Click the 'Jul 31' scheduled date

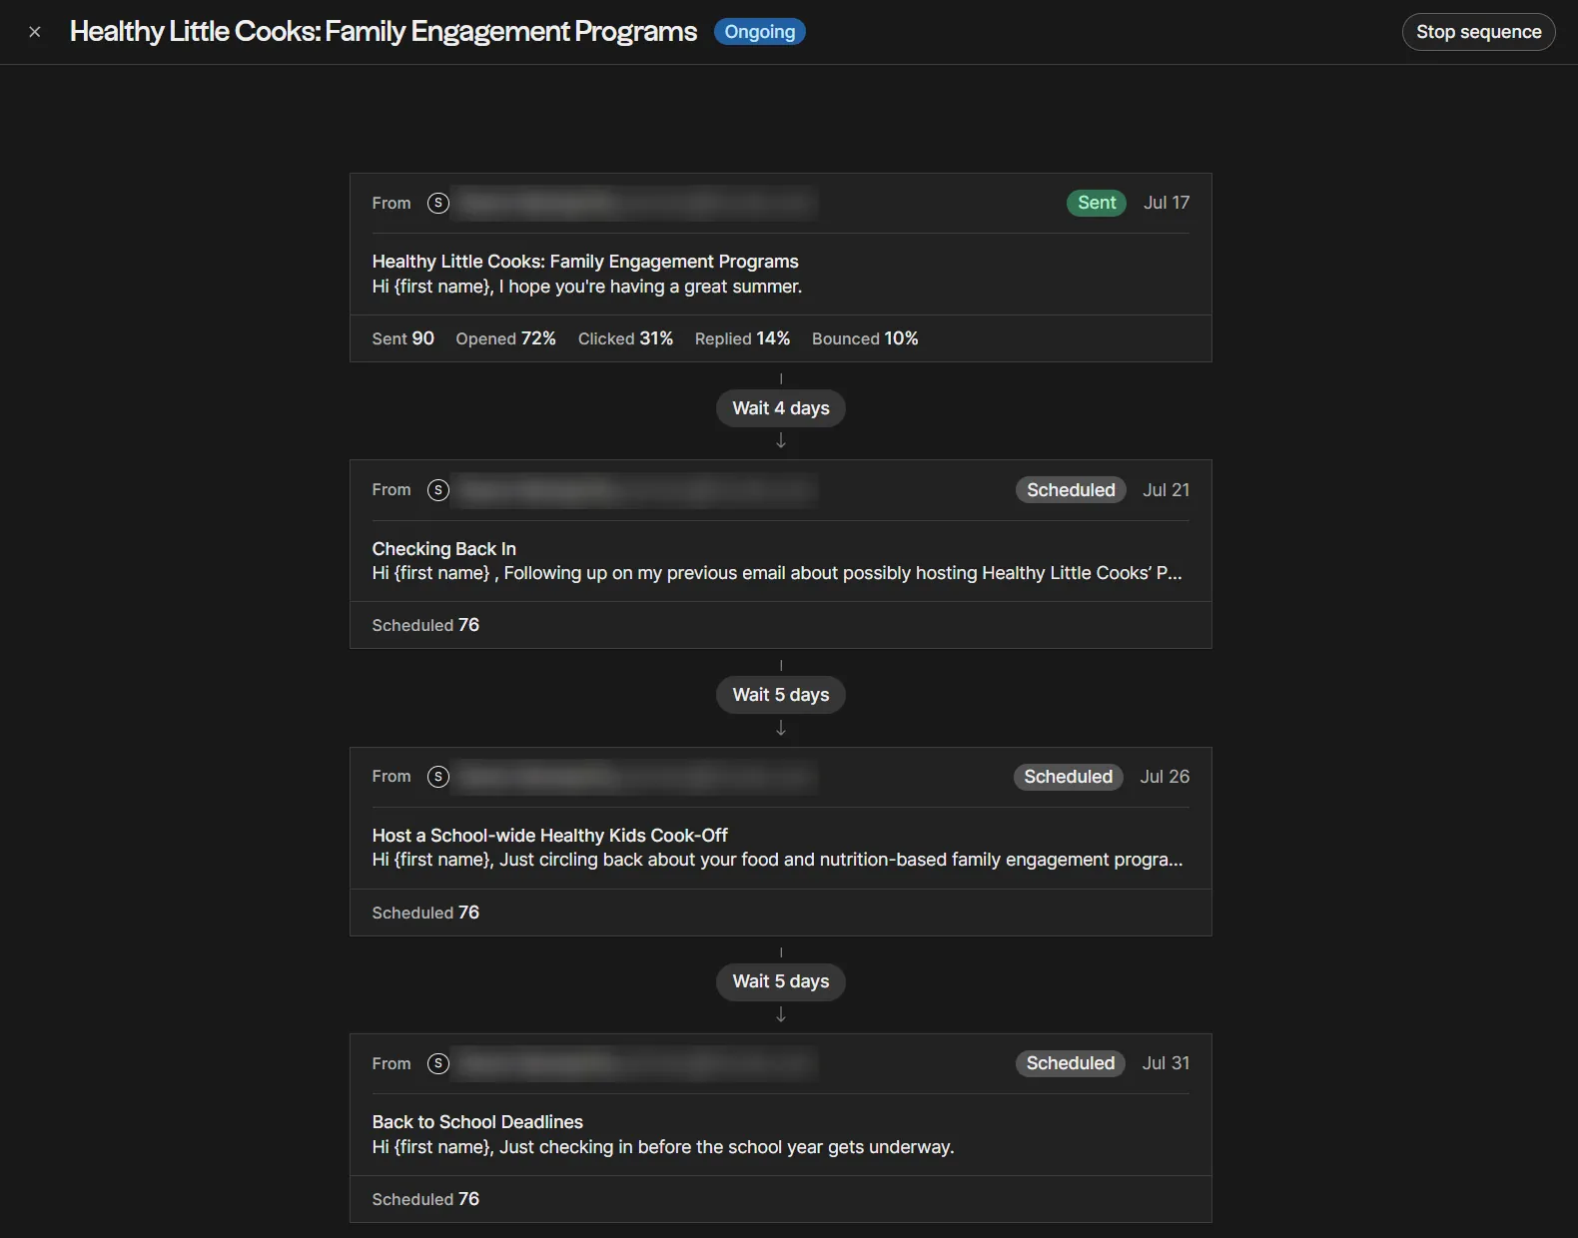(1166, 1063)
